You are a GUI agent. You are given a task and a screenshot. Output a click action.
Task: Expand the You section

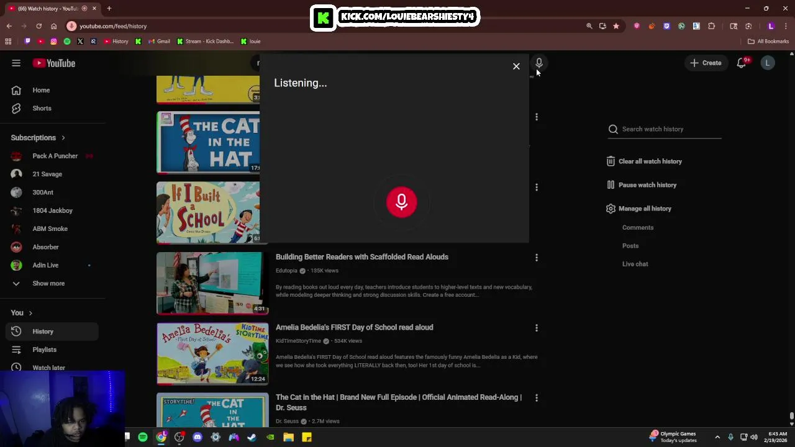point(22,313)
